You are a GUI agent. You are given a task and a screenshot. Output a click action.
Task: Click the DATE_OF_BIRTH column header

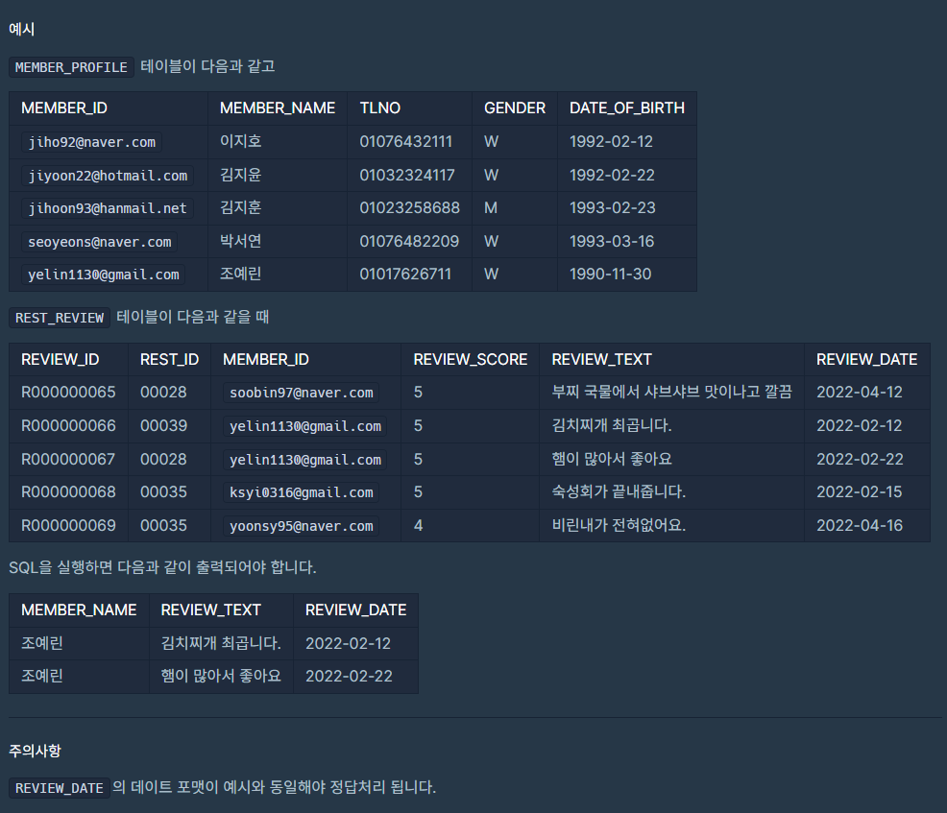point(627,108)
